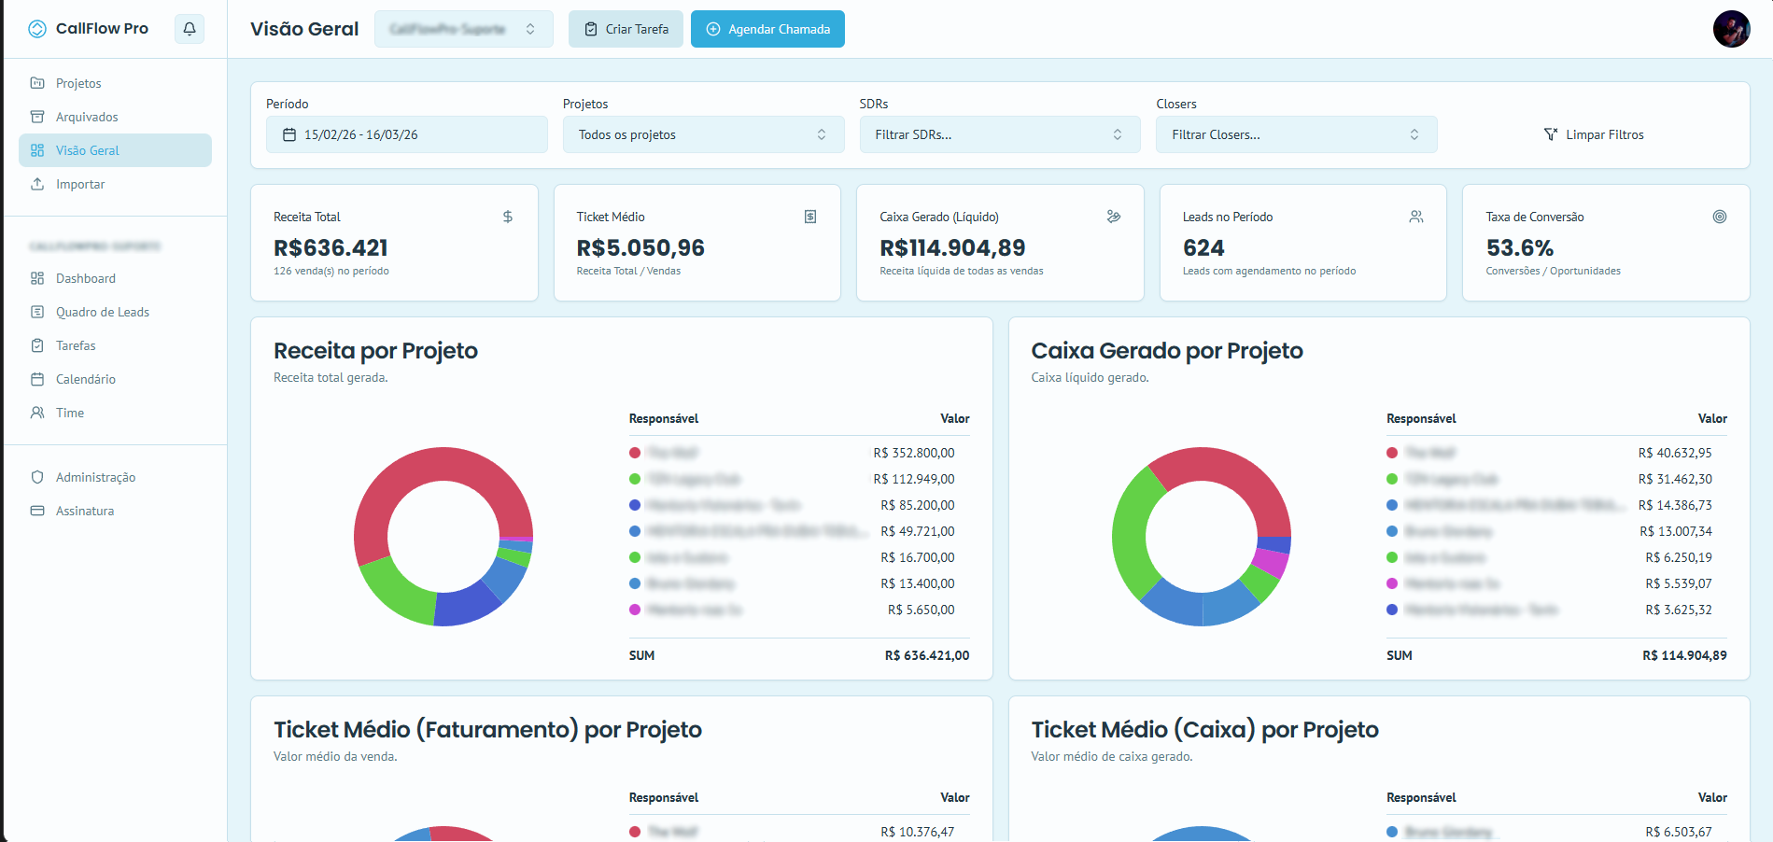Click the Leads no Período value 624

(x=1203, y=247)
